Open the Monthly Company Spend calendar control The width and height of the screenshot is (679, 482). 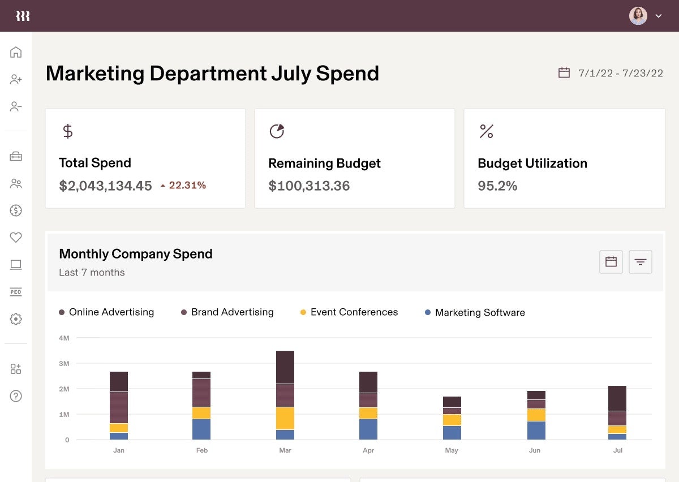(x=611, y=261)
